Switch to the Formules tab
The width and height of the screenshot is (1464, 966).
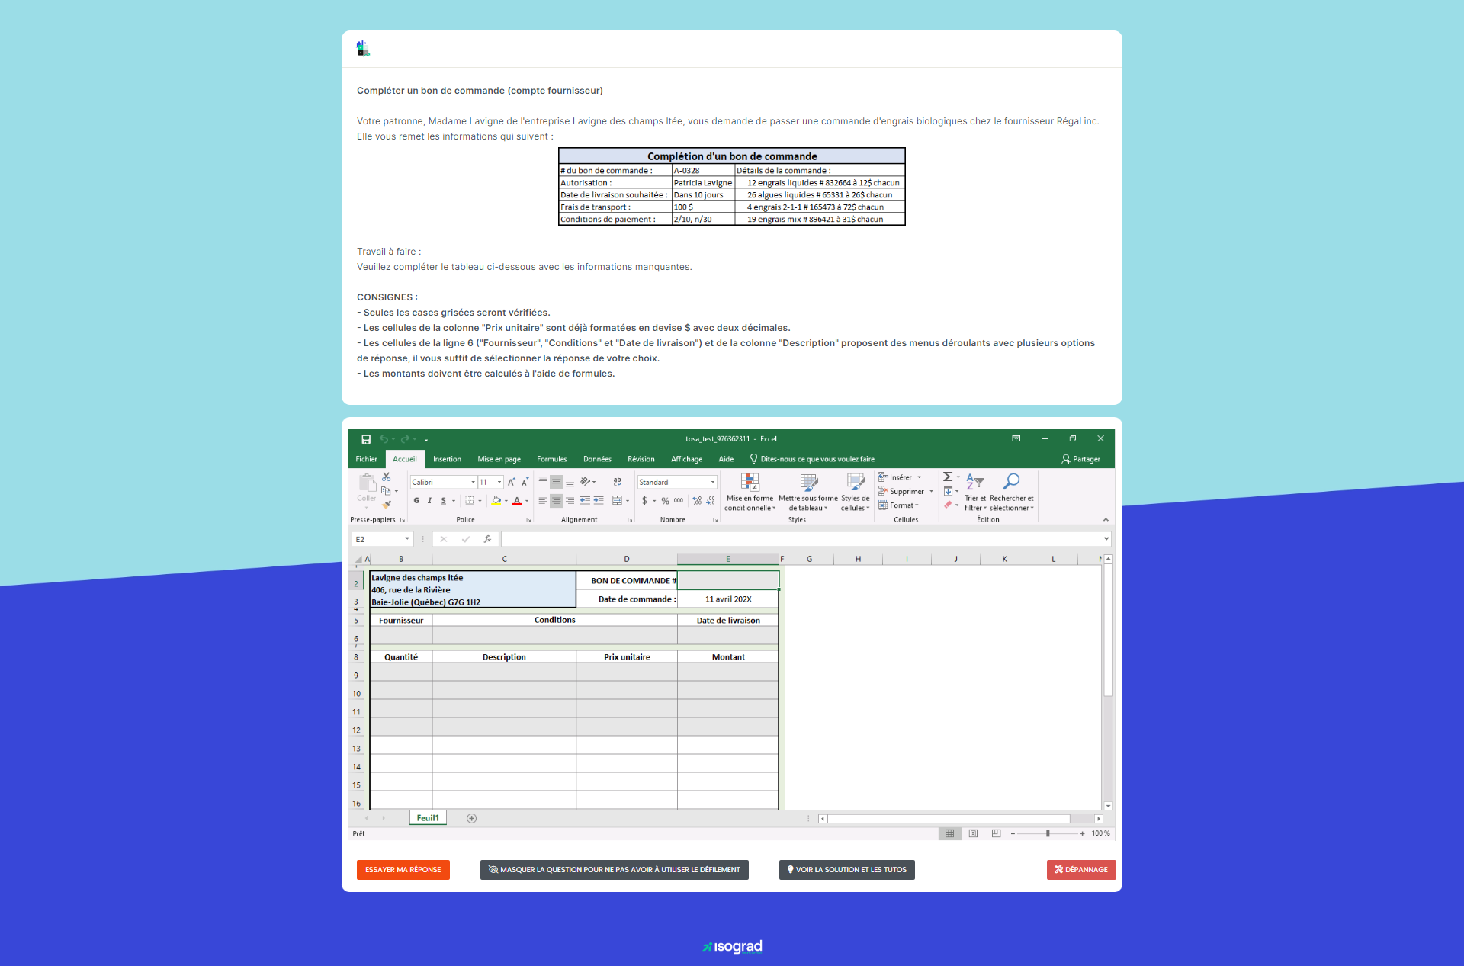[x=551, y=459]
